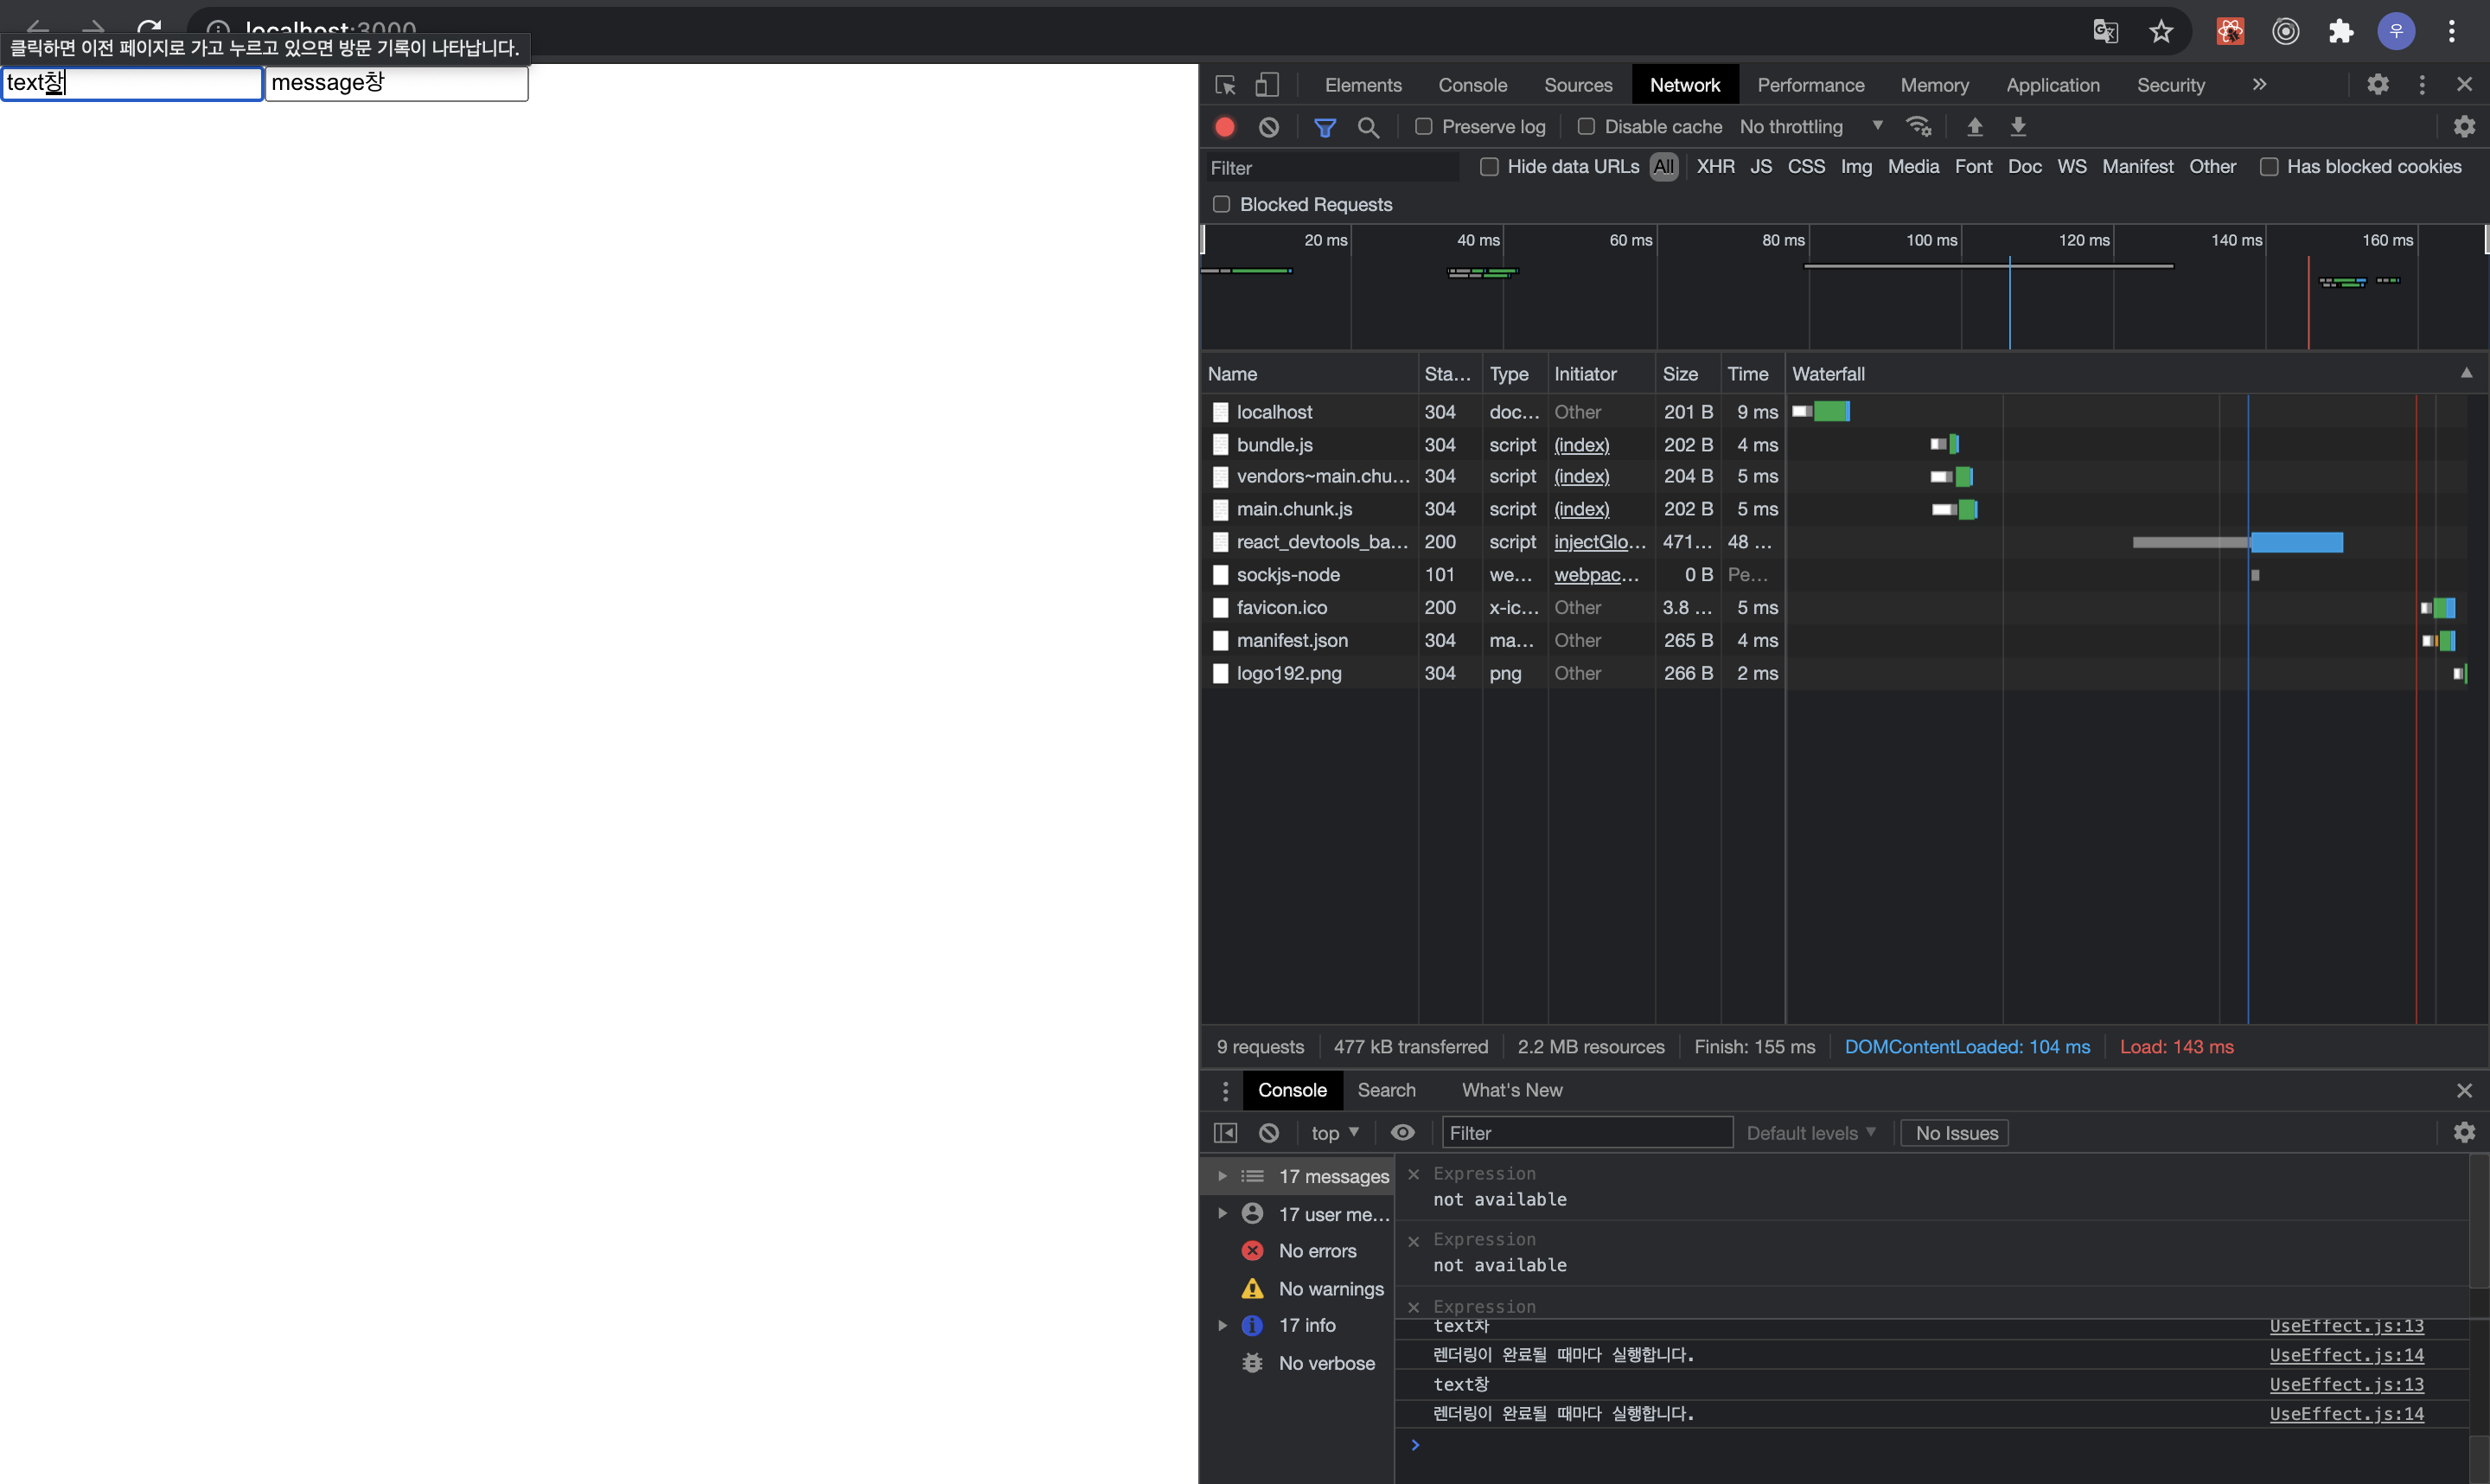Screen dimensions: 2490x1484
Task: Open the network search magnifier
Action: [x=1369, y=127]
